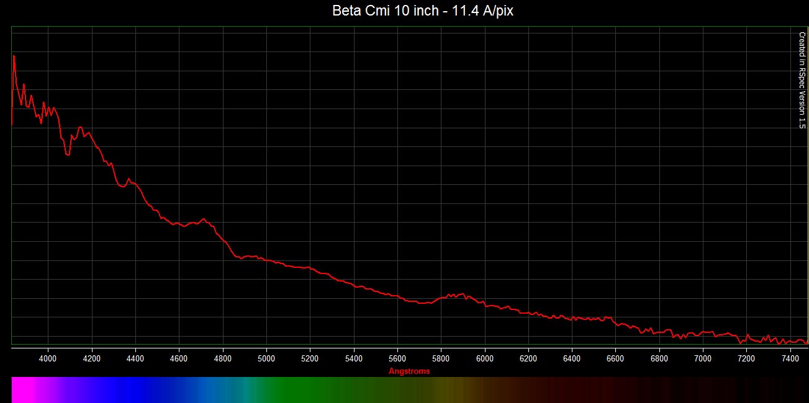Click the "Created in RSpec" vertical watermark
809x403 pixels.
pos(802,80)
